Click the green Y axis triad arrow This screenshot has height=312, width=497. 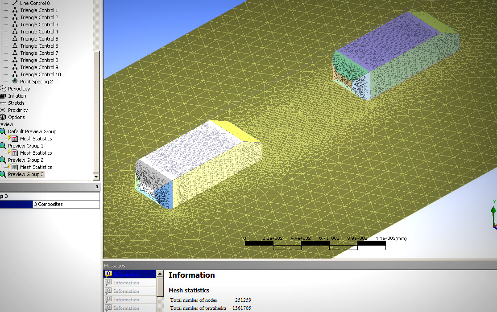pyautogui.click(x=493, y=209)
